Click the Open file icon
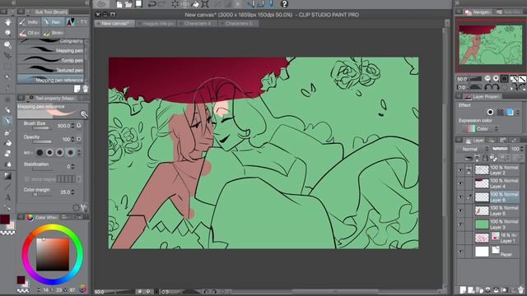Screen dimensions: 527x296 tap(128, 4)
